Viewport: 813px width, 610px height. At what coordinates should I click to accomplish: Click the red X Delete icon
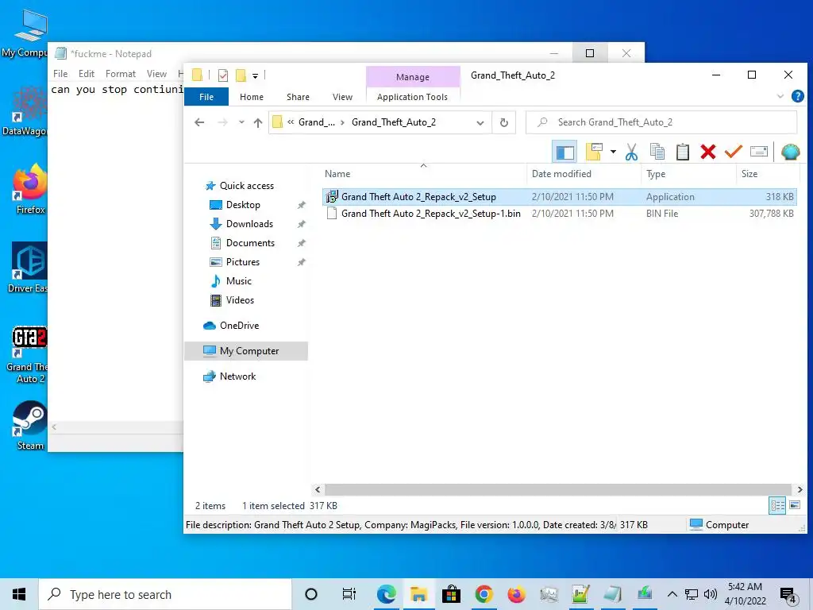tap(707, 152)
